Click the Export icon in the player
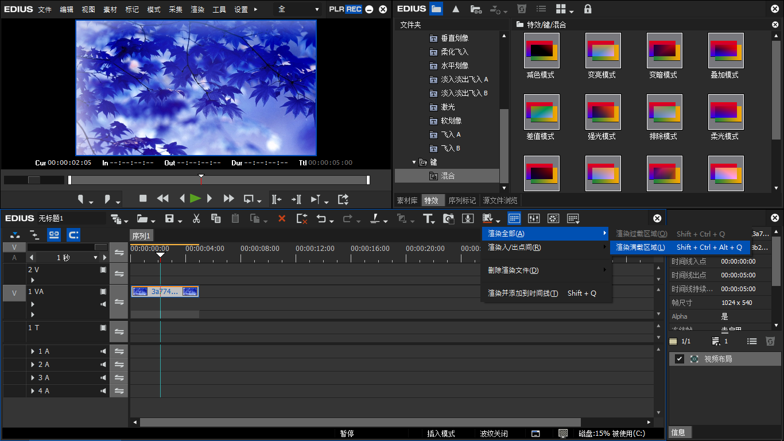Viewport: 784px width, 441px height. 343,199
